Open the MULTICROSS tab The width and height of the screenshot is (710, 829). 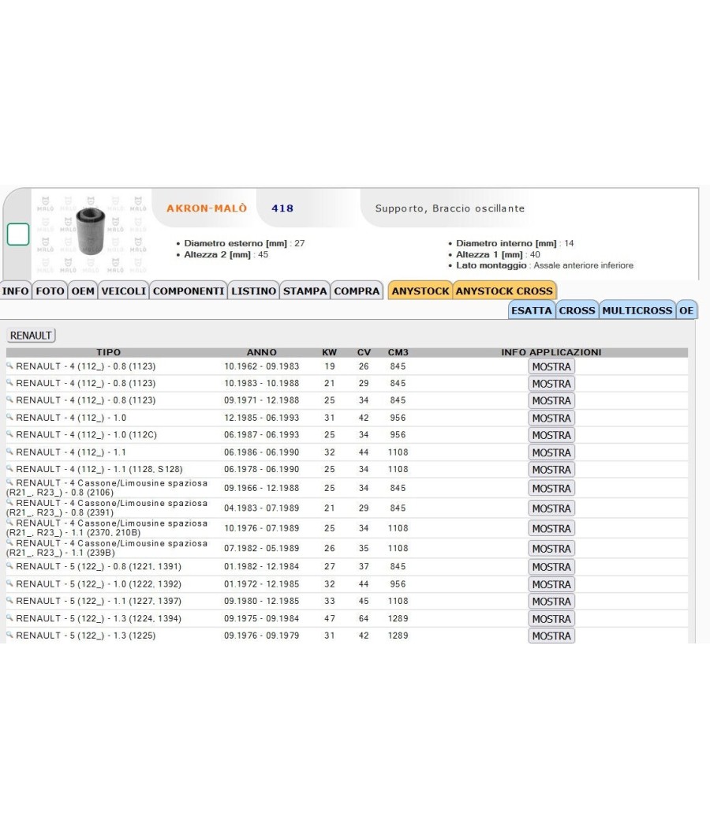point(637,310)
